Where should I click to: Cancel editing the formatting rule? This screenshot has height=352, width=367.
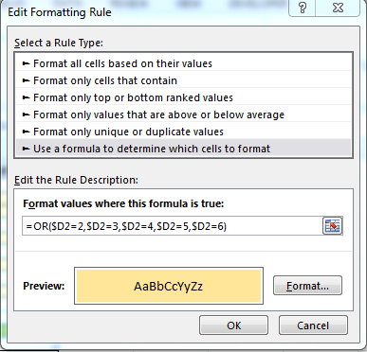pyautogui.click(x=313, y=326)
